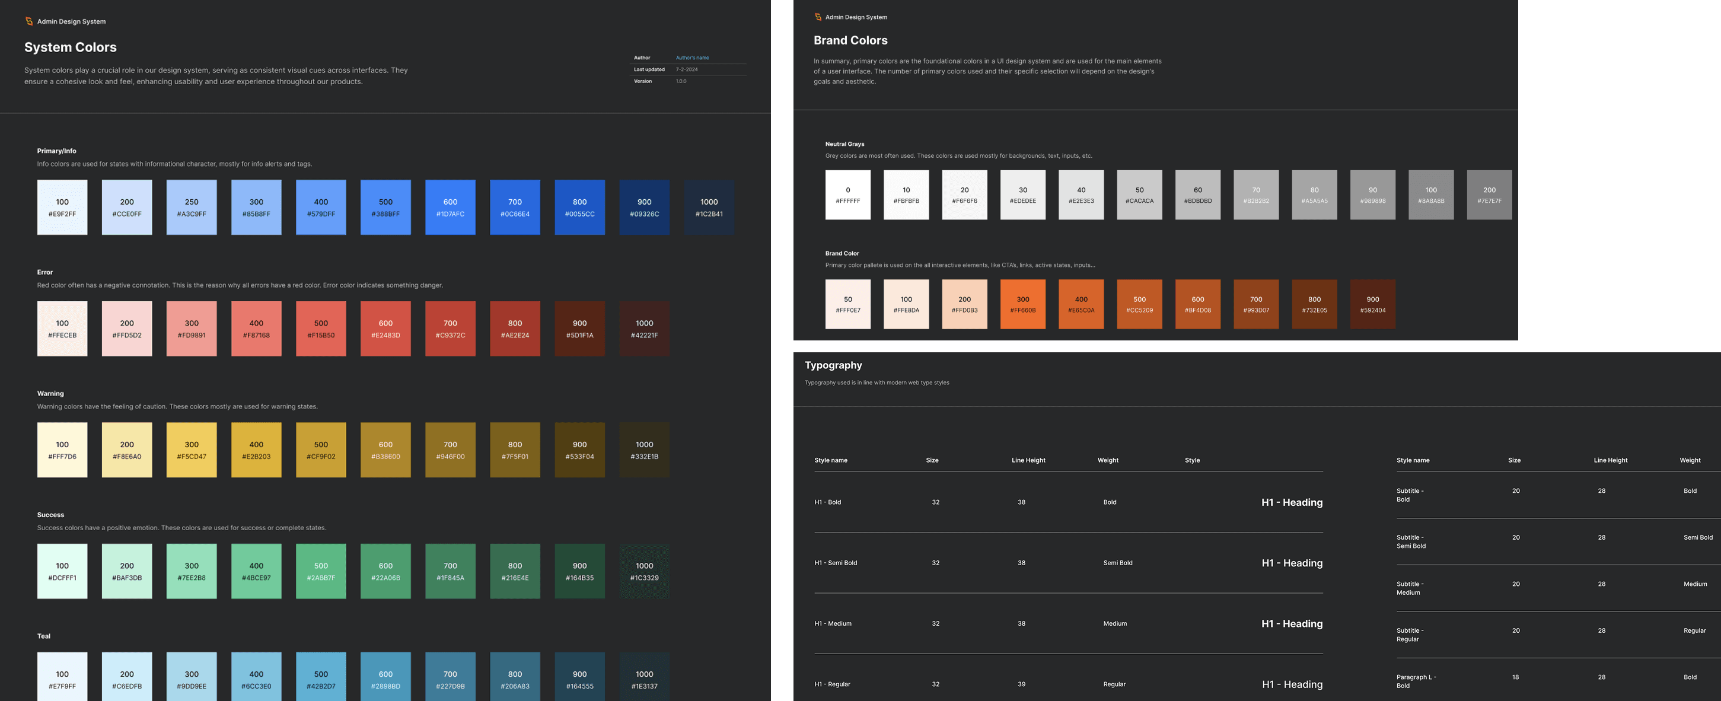
Task: Pick the Warning 600 swatch #B38600
Action: coord(385,450)
